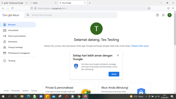
Task: Open the Mail app on taskbar
Action: 54,97
